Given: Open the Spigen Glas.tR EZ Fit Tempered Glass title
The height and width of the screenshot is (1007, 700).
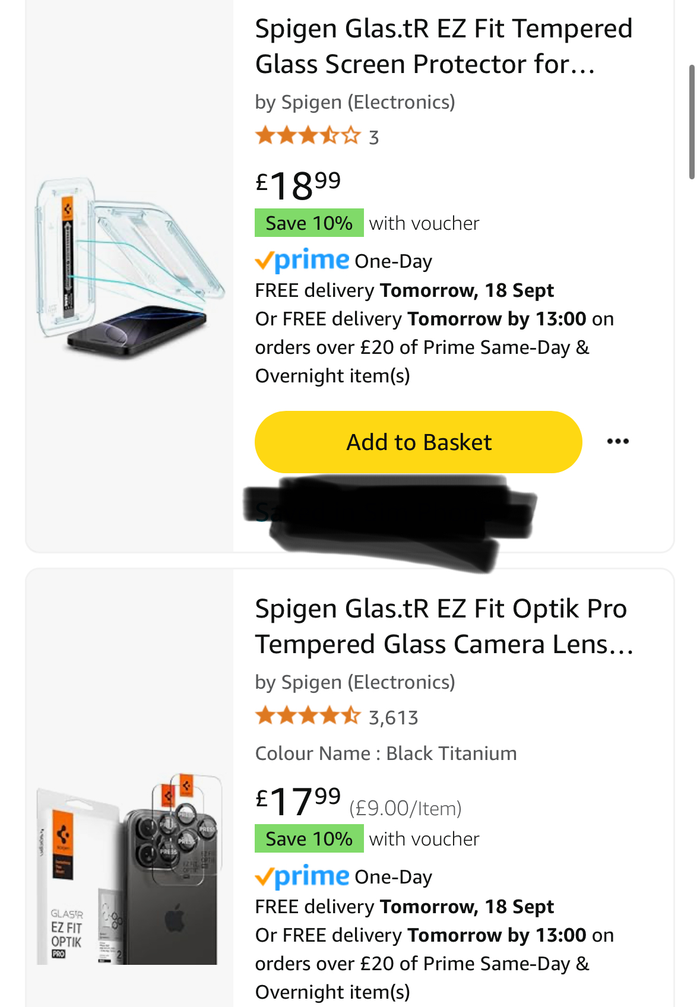Looking at the screenshot, I should pos(444,46).
